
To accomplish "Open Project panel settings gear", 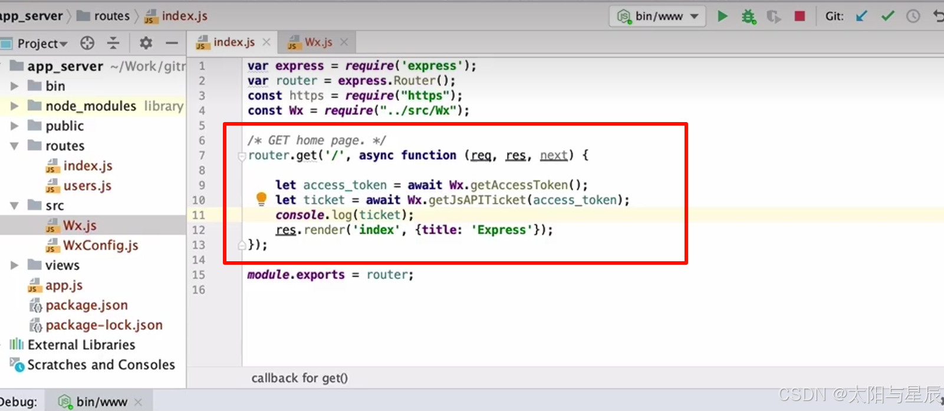I will [146, 43].
